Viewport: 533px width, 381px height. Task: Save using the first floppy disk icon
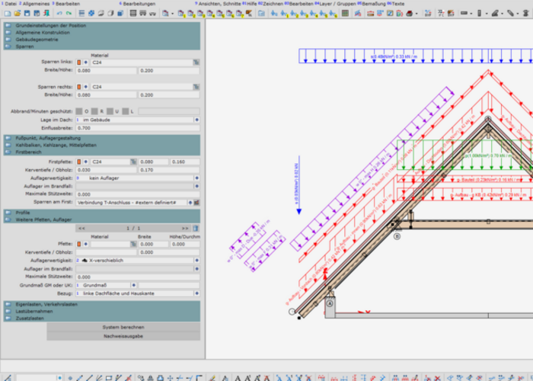click(x=27, y=13)
